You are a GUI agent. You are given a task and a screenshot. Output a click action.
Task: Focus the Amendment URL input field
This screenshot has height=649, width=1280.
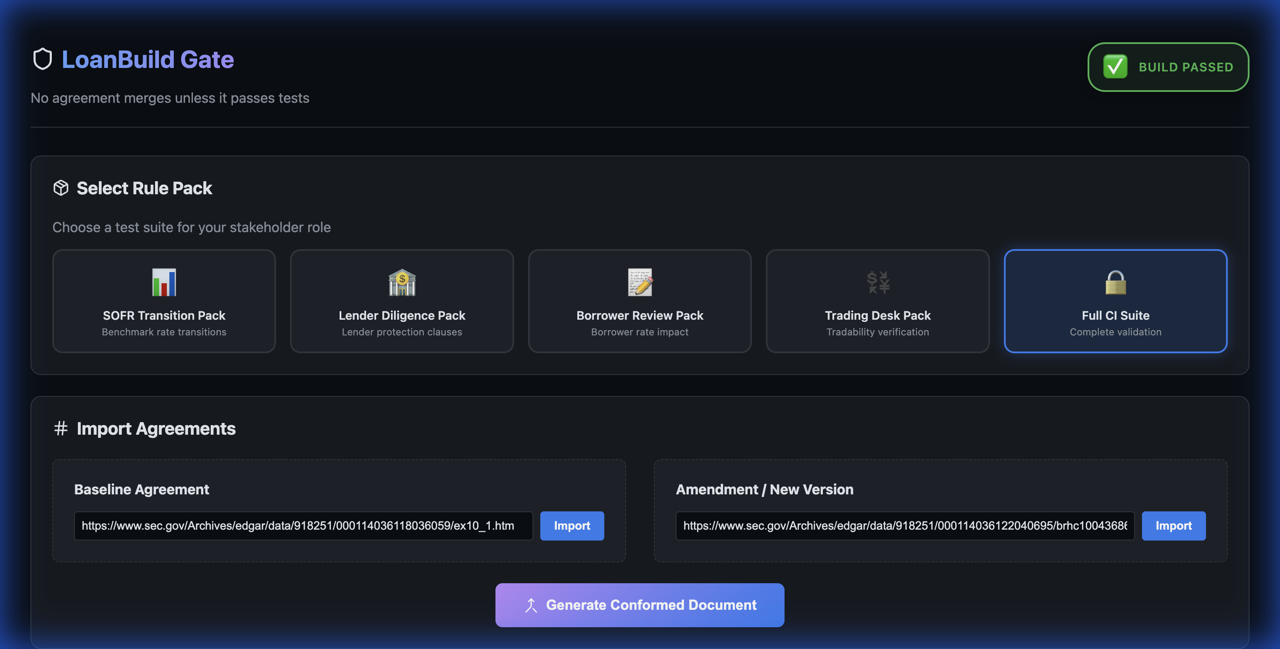coord(904,526)
